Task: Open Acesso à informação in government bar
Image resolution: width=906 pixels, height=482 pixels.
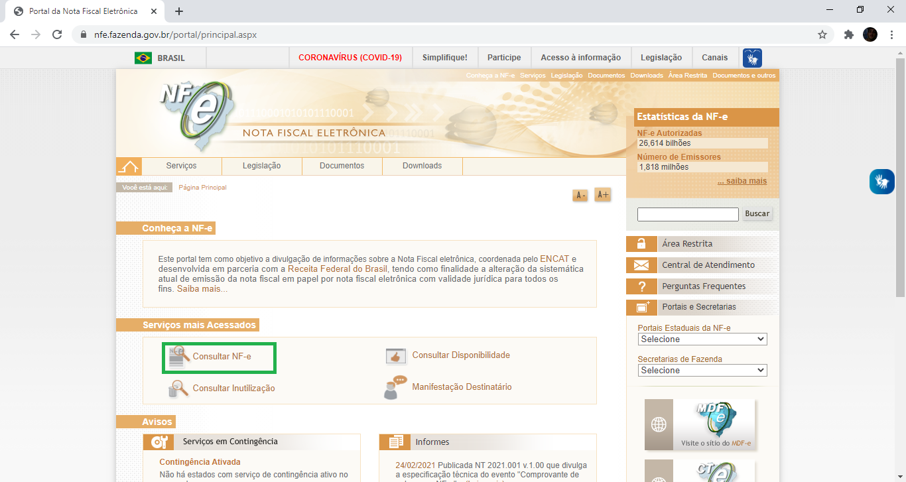Action: [x=581, y=58]
